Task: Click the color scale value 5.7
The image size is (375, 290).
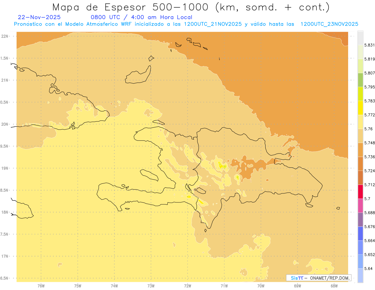Action: pos(367,199)
